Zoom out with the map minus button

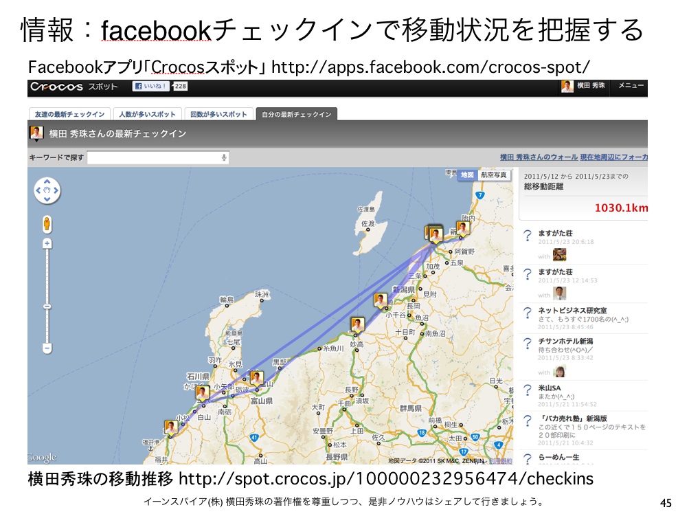[47, 348]
